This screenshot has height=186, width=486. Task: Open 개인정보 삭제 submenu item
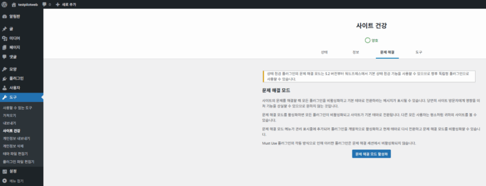pos(13,146)
